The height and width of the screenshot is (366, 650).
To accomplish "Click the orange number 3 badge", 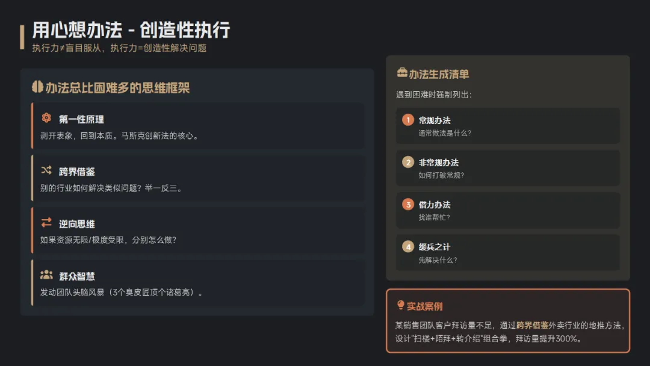I will point(408,204).
